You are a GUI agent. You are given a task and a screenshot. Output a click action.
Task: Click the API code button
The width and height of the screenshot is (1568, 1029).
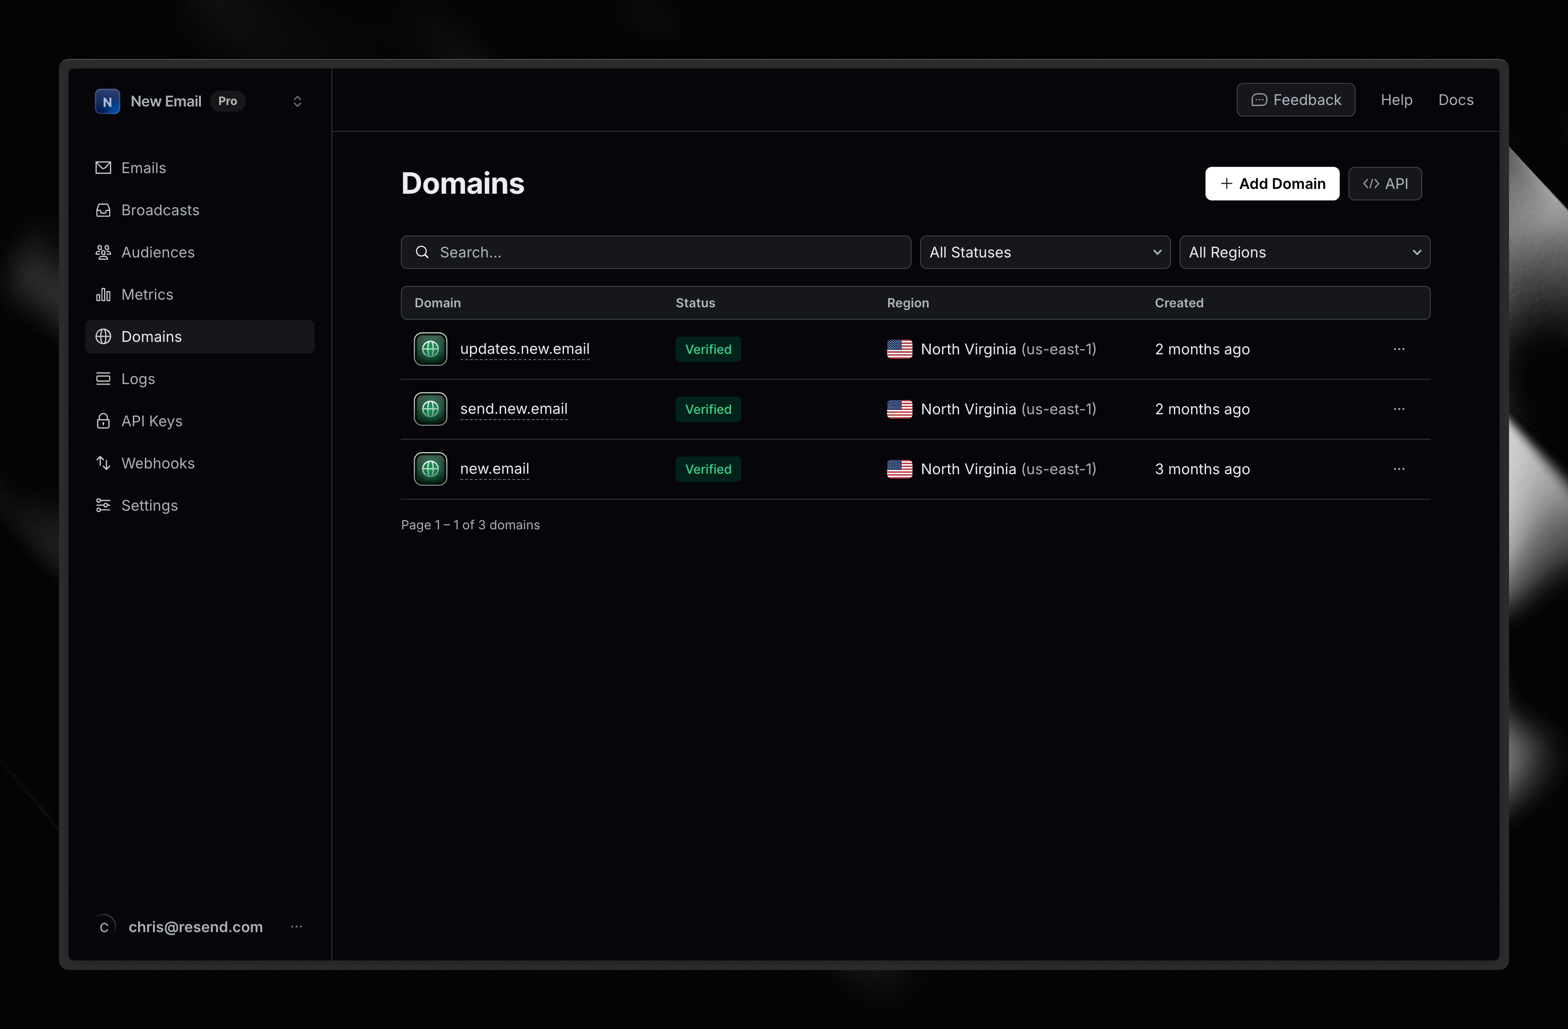[x=1385, y=184]
